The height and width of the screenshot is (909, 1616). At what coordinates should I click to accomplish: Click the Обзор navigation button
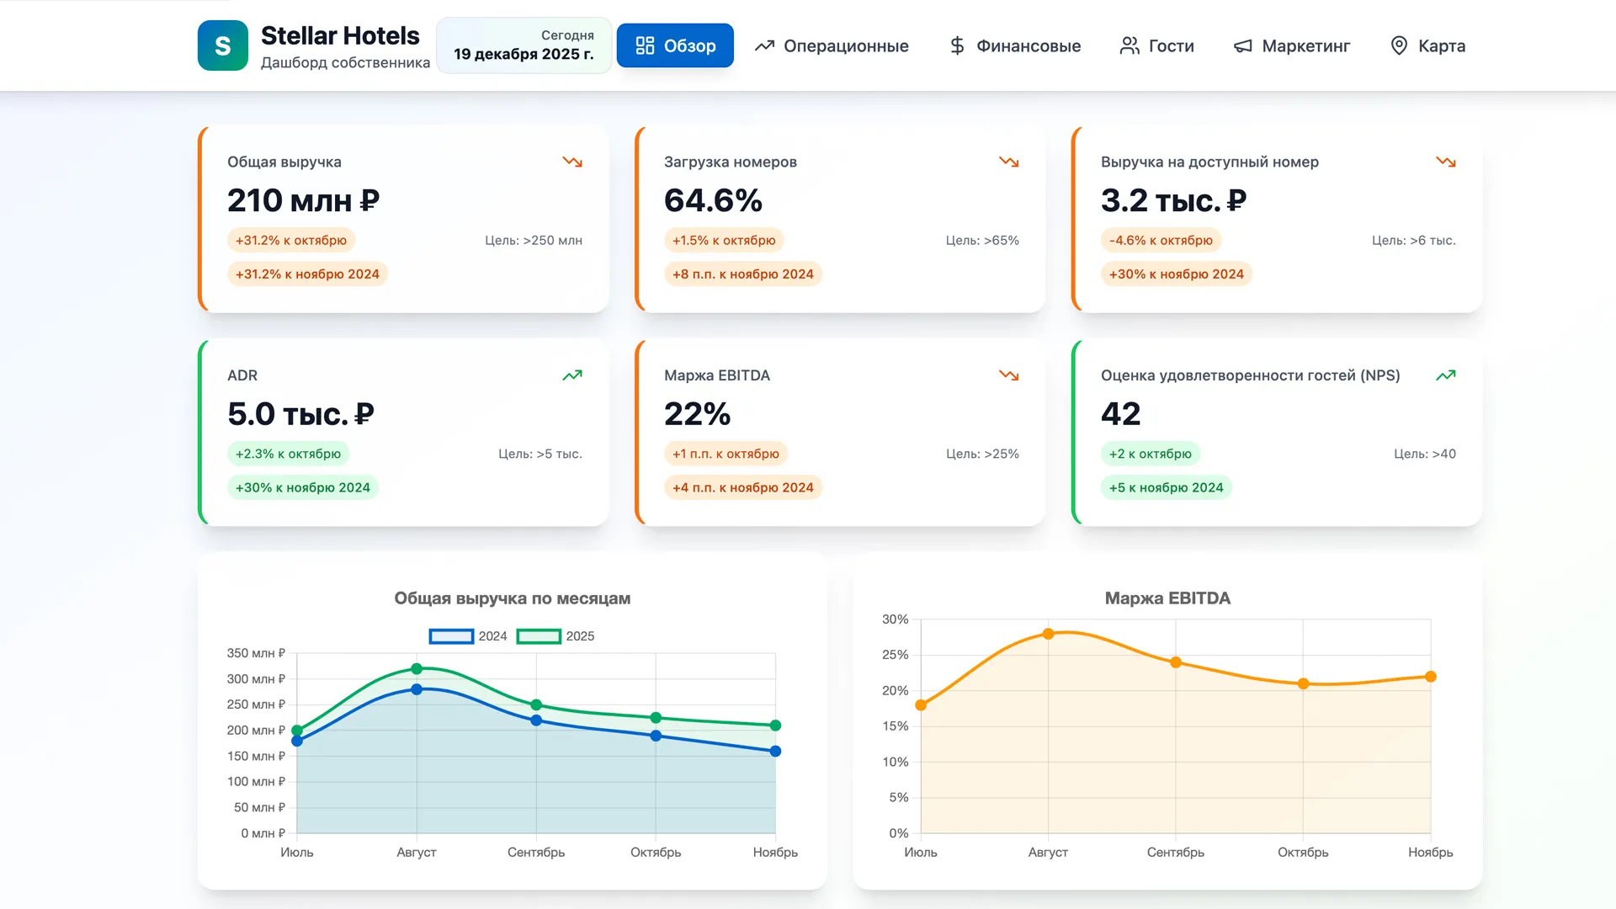pyautogui.click(x=675, y=45)
